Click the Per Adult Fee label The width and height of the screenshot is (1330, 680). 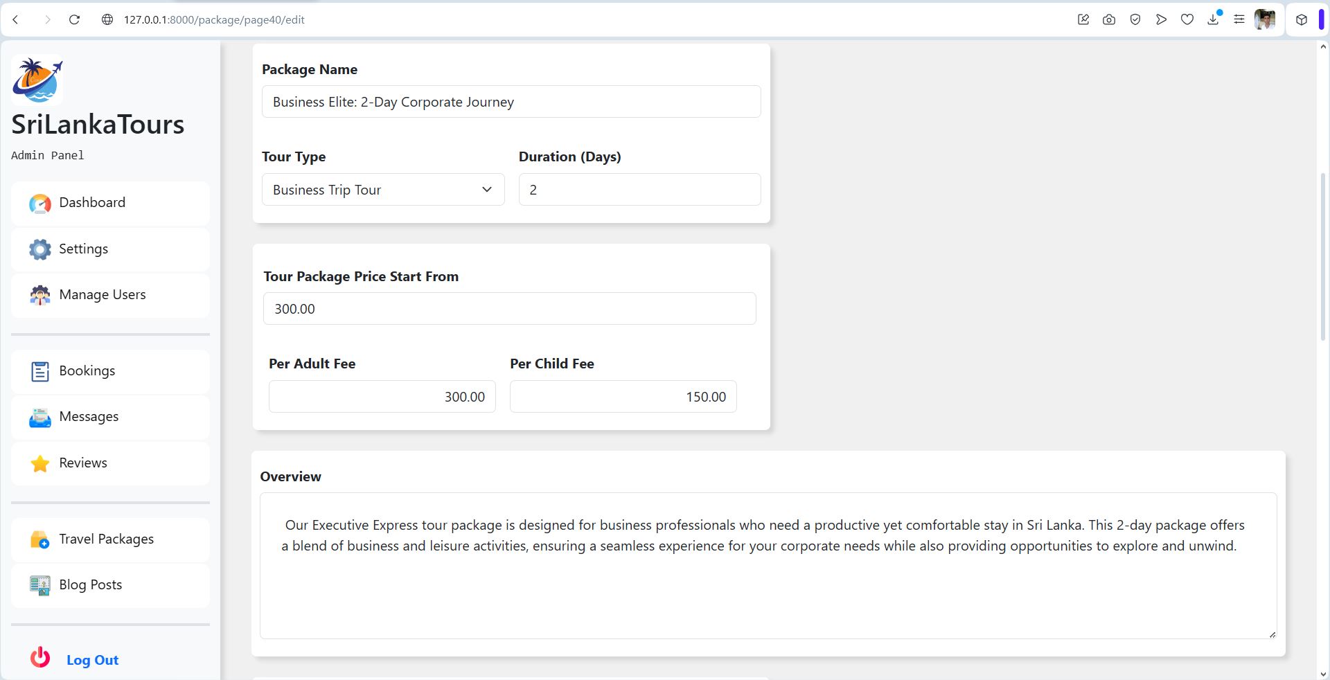(x=312, y=364)
